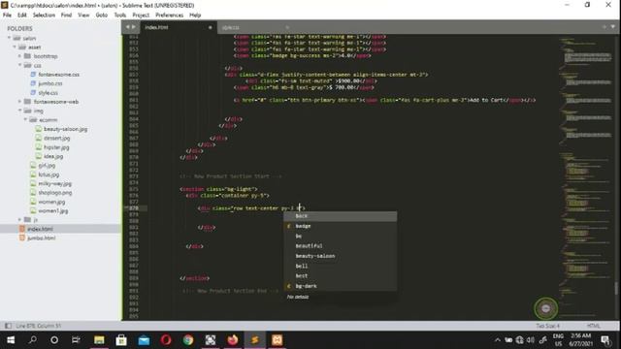Open girl.jpg image file
Screen dimensions: 621x349
point(47,166)
